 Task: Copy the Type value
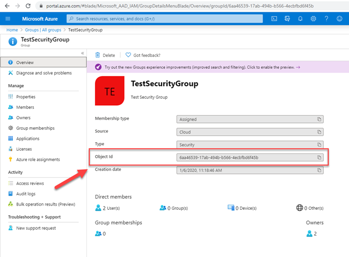coord(319,145)
